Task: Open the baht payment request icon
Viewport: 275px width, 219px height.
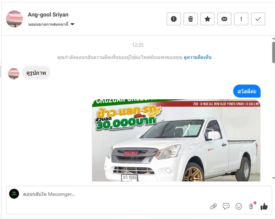Action: (251, 206)
